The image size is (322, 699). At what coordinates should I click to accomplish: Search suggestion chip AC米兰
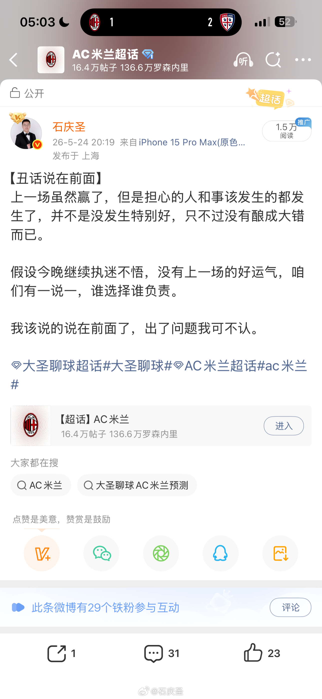coord(41,485)
